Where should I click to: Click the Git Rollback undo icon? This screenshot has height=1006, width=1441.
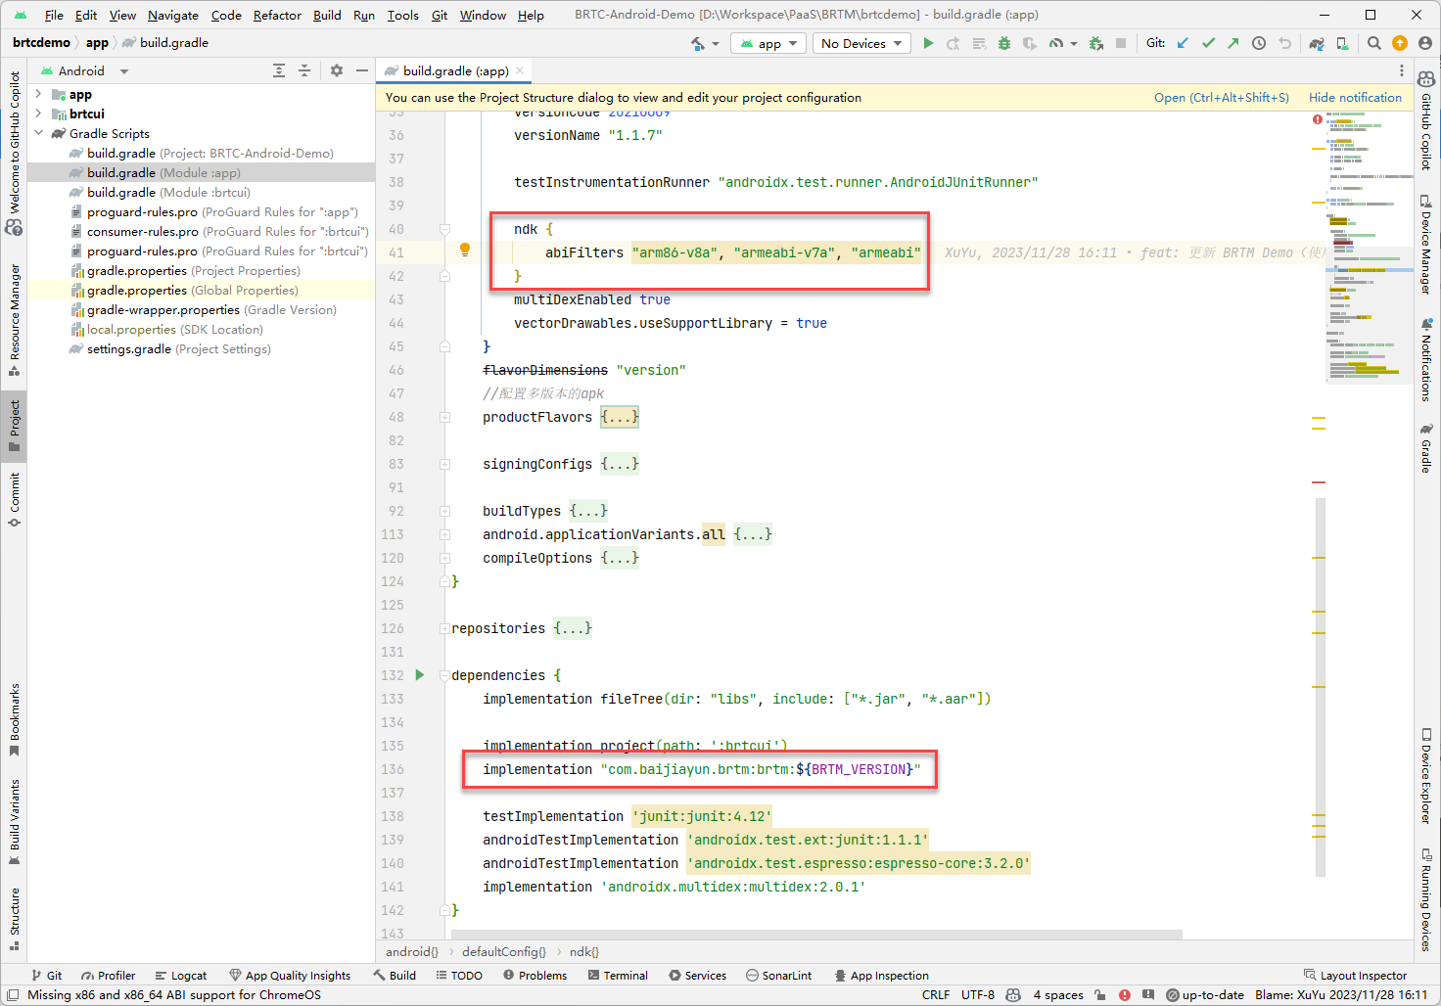(1284, 43)
